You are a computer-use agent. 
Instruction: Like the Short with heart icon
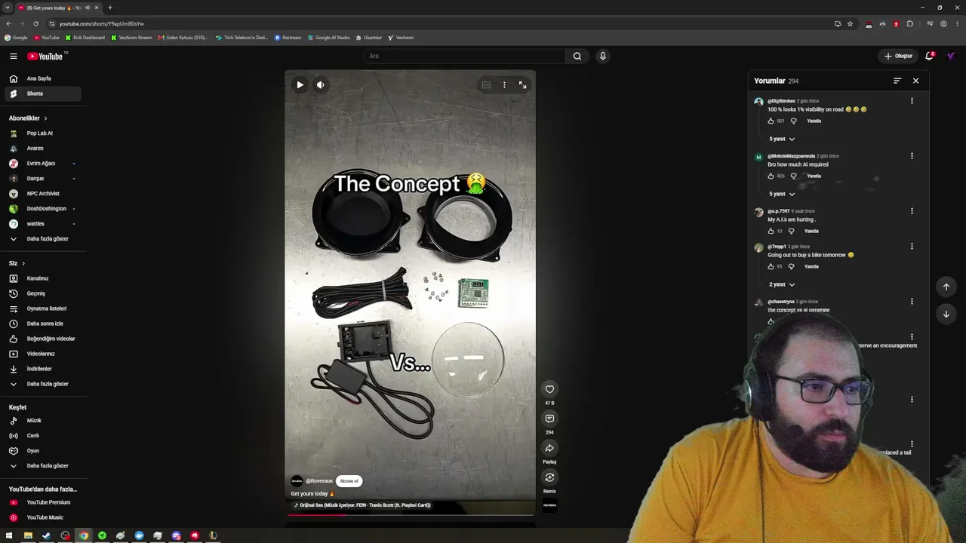[x=549, y=389]
